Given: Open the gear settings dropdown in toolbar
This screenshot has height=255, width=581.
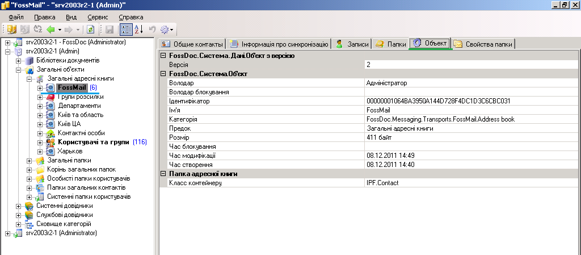Looking at the screenshot, I should (167, 29).
